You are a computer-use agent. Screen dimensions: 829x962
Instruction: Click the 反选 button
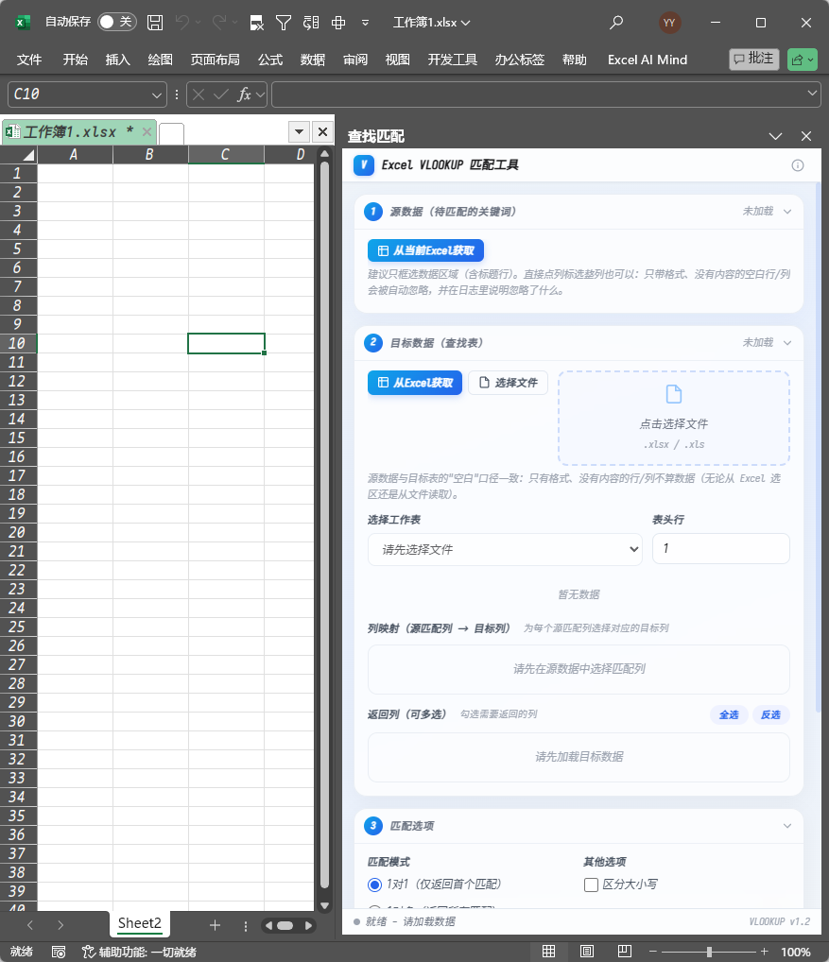tap(770, 714)
